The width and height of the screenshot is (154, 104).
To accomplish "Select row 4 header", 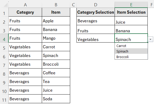I will pos(4,38).
